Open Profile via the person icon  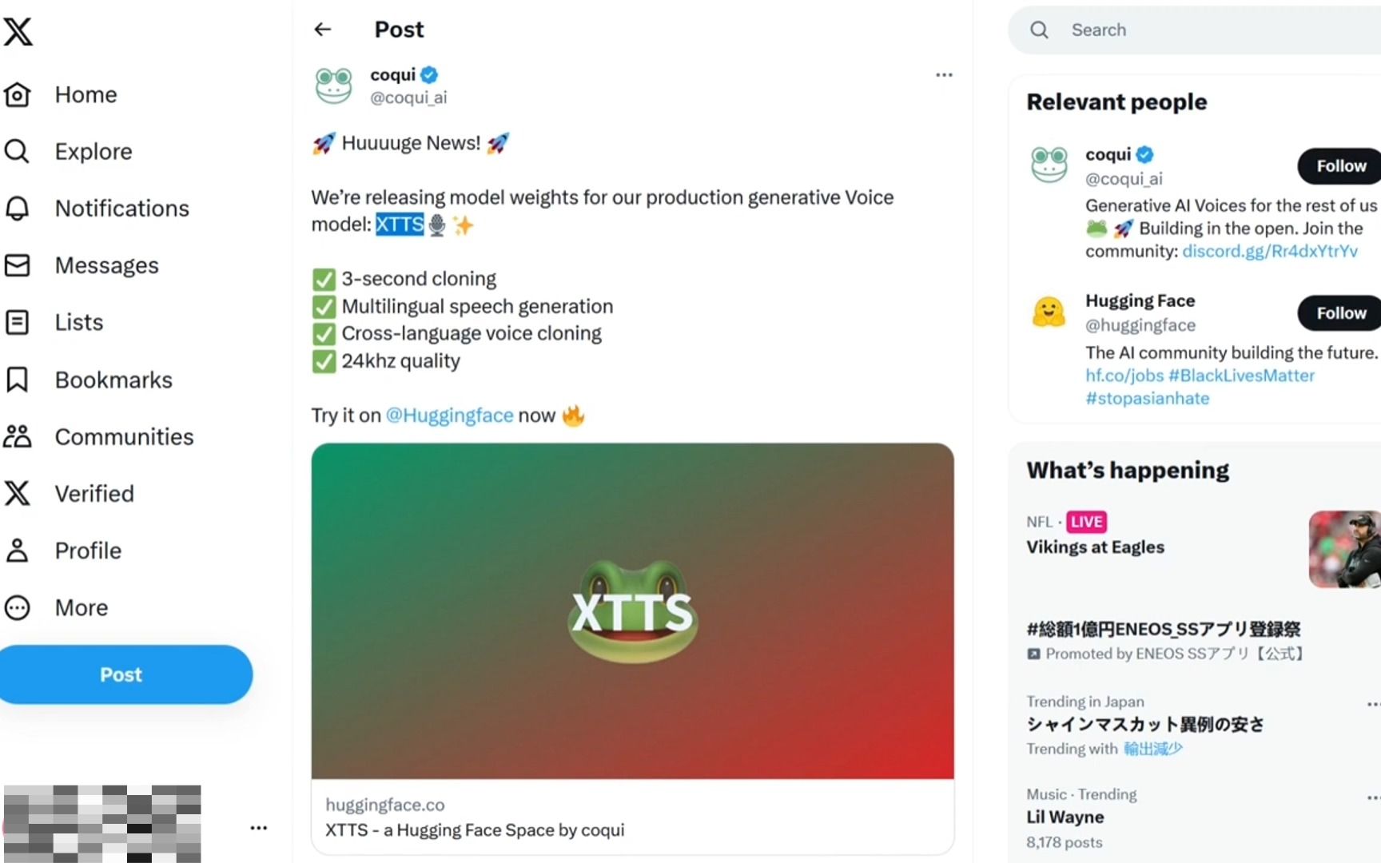(x=18, y=551)
